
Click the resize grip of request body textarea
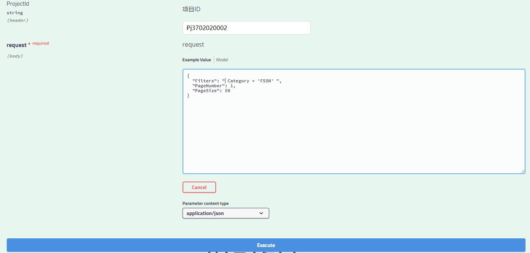pos(522,171)
